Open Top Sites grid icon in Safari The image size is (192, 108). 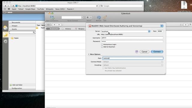[9, 9]
